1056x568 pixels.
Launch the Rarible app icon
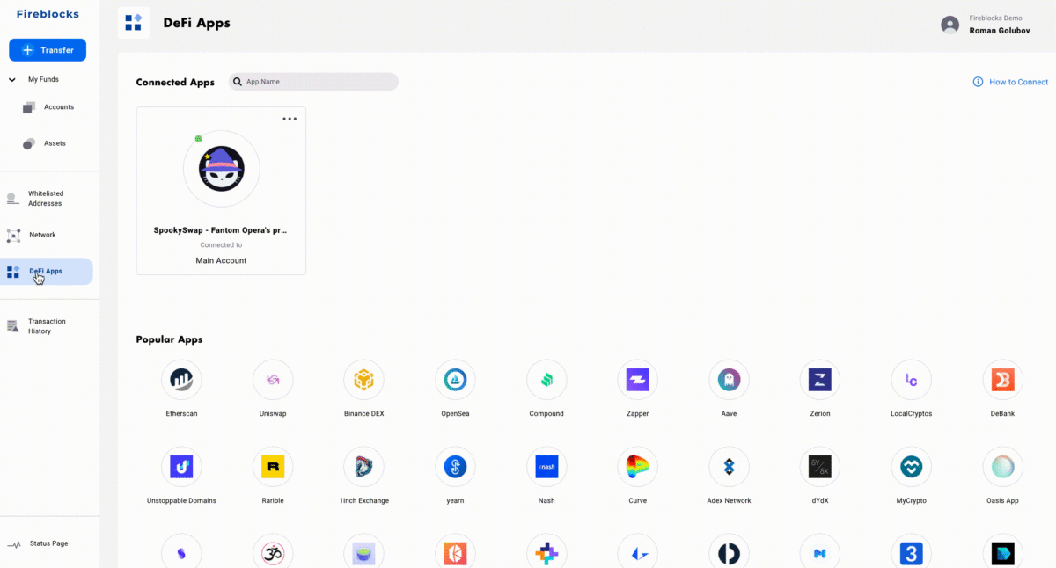[273, 467]
